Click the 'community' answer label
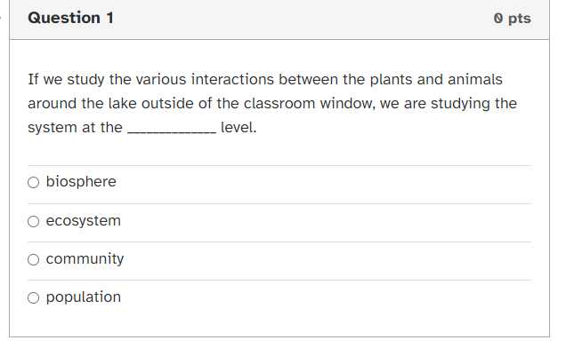Viewport: 566px width, 356px height. pos(85,259)
